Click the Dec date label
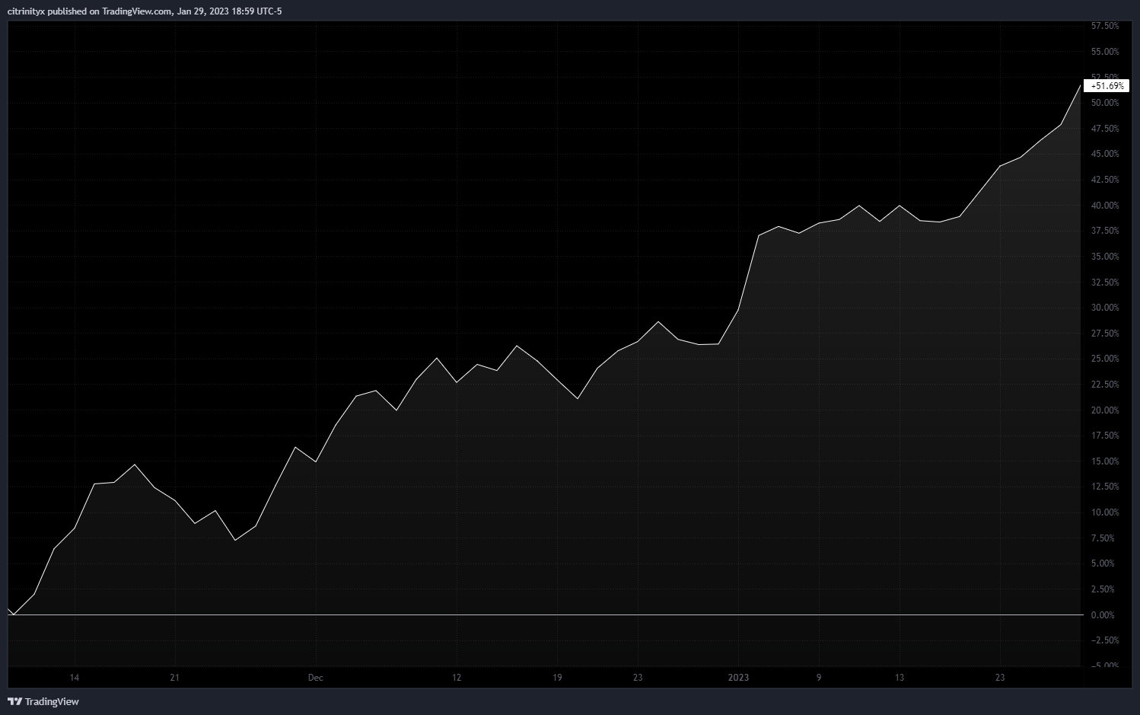The width and height of the screenshot is (1140, 715). (x=315, y=678)
